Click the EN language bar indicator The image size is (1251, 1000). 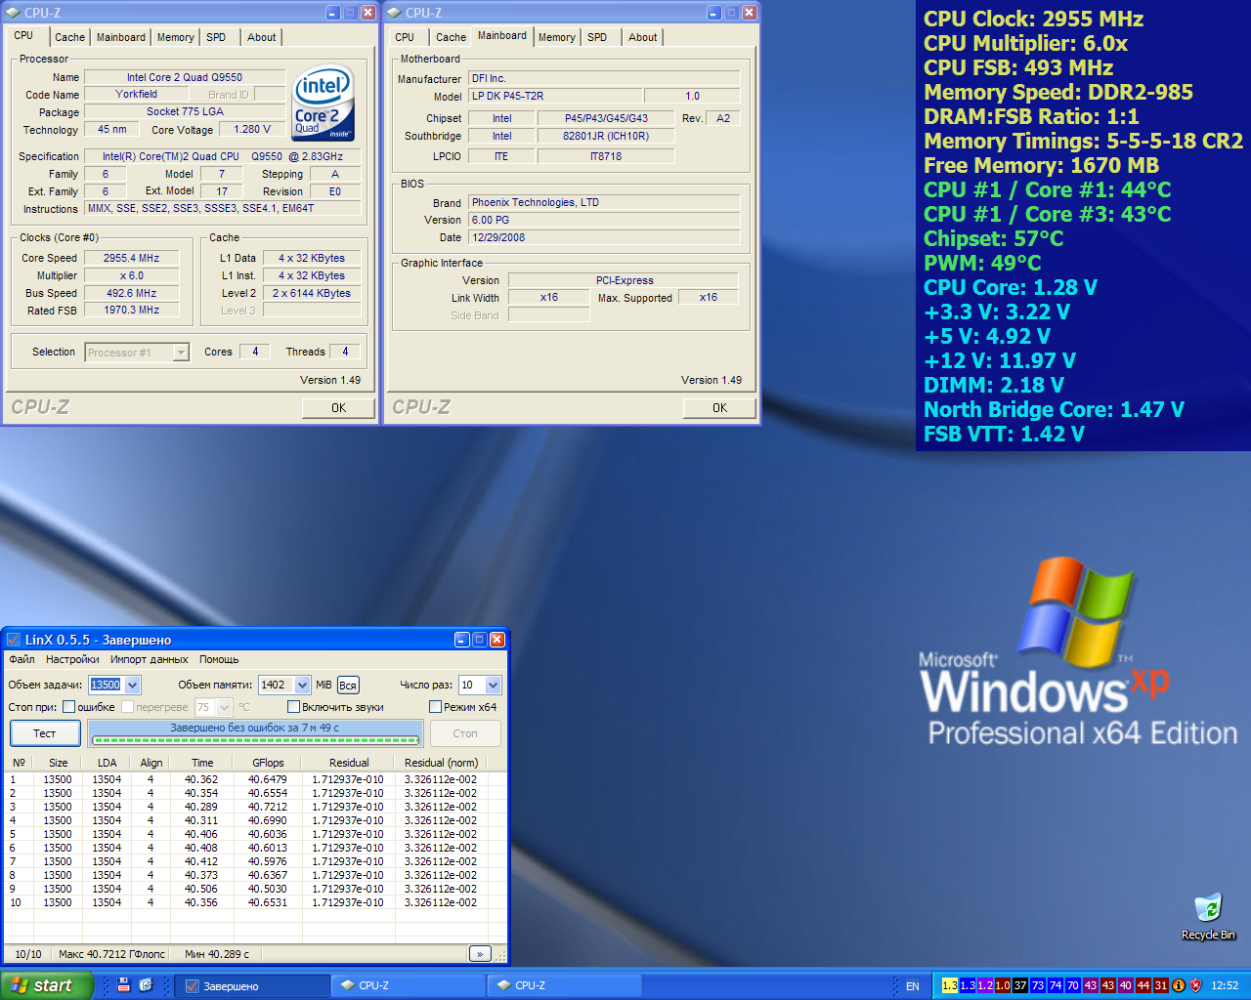click(x=912, y=986)
